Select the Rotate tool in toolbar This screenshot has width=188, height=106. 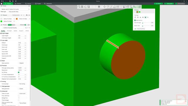(x=108, y=7)
